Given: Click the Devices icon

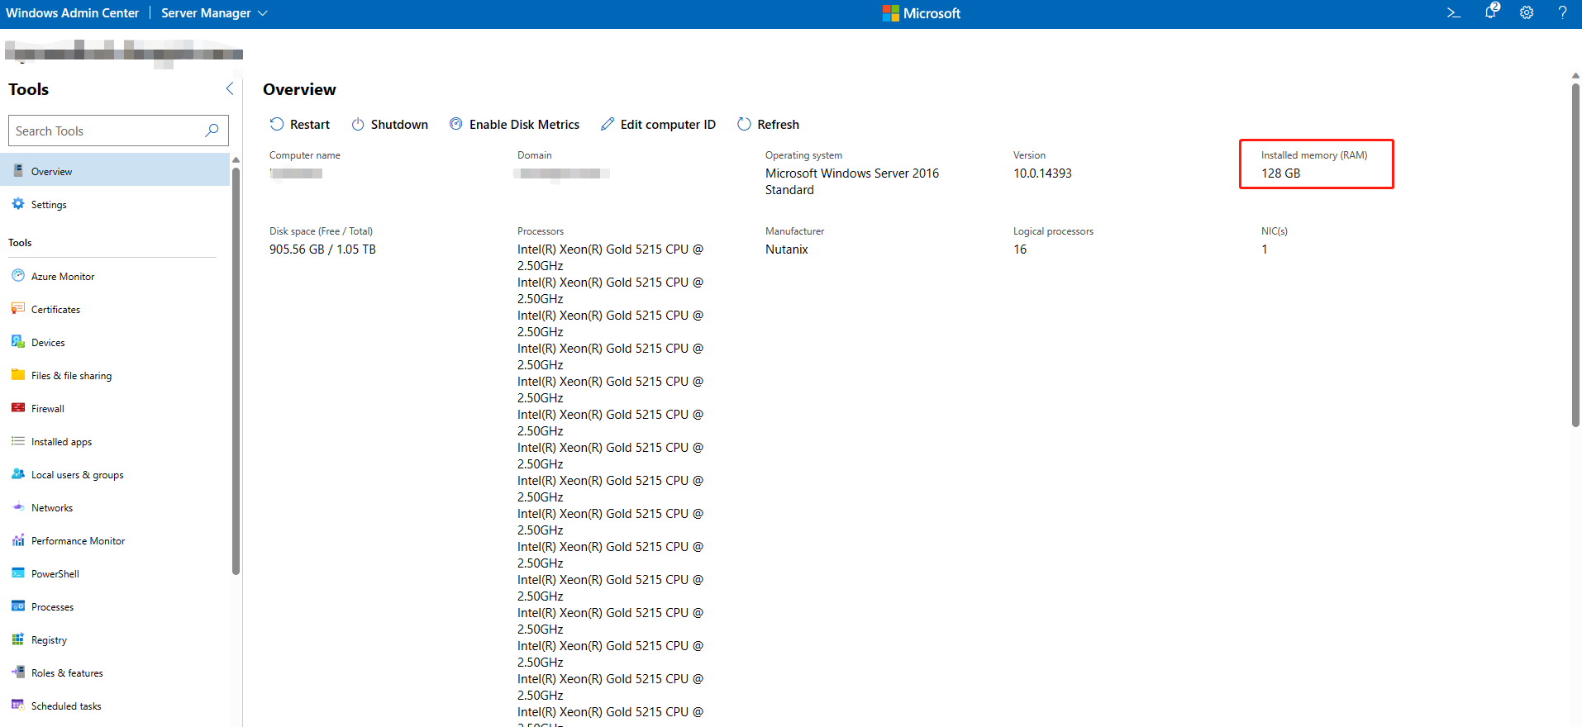Looking at the screenshot, I should click(x=18, y=342).
